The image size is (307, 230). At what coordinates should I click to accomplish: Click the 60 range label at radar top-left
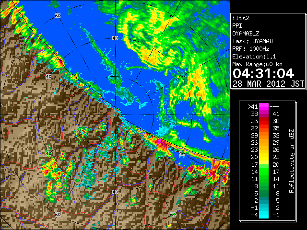[x=58, y=15]
